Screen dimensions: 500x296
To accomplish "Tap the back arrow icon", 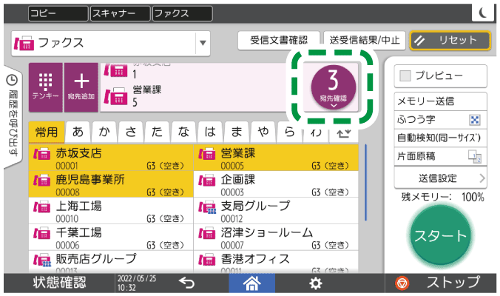I will coord(186,283).
